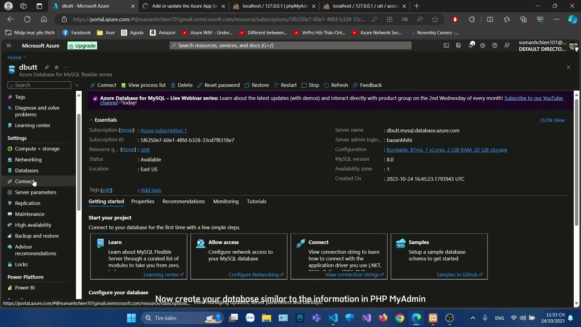The image size is (581, 327).
Task: Restart the MySQL server
Action: click(x=285, y=85)
